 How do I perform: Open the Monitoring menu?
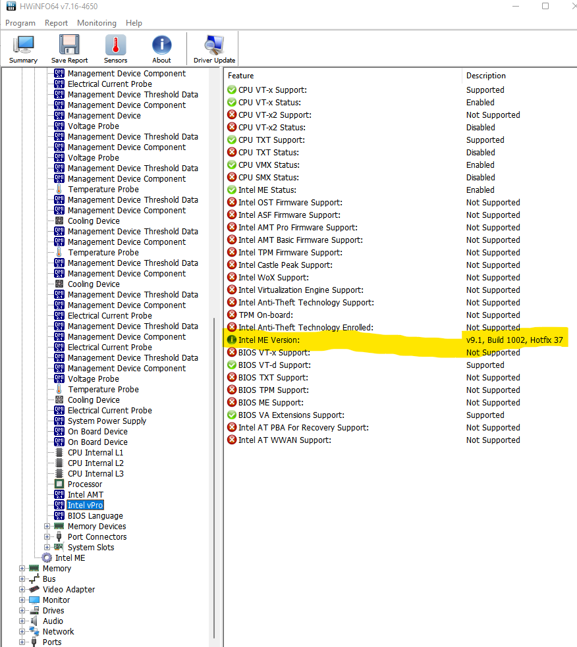pyautogui.click(x=97, y=23)
